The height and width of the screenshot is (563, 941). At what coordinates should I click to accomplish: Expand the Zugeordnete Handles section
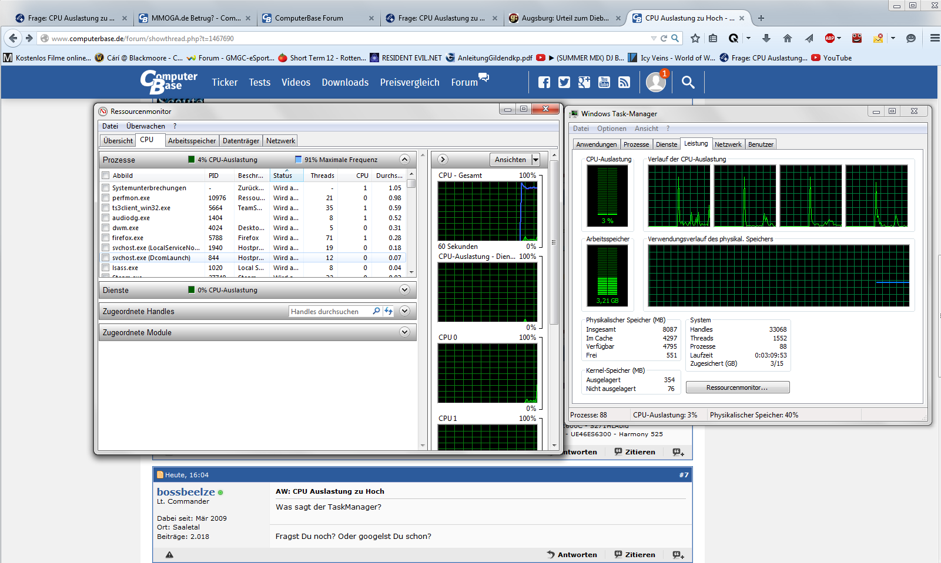tap(404, 311)
